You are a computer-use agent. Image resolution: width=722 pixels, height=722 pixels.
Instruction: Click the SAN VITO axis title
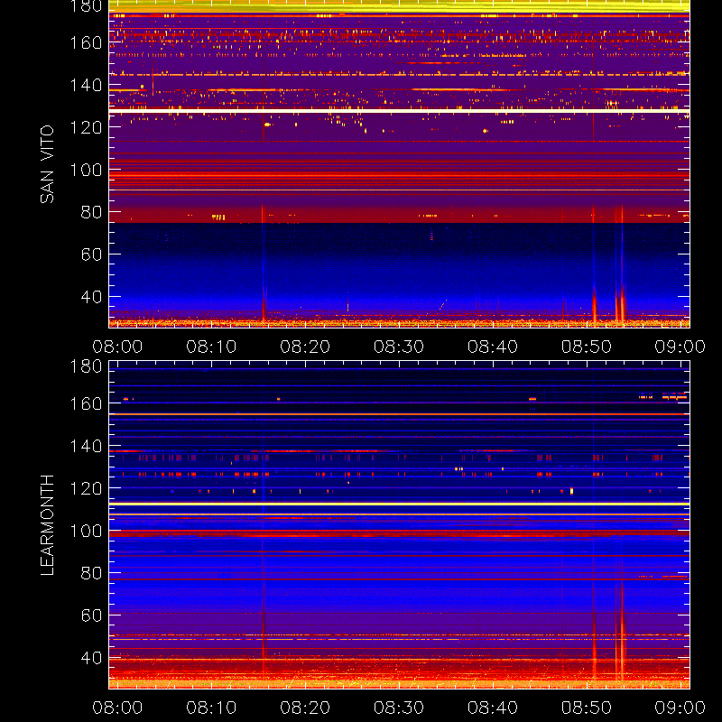point(47,164)
